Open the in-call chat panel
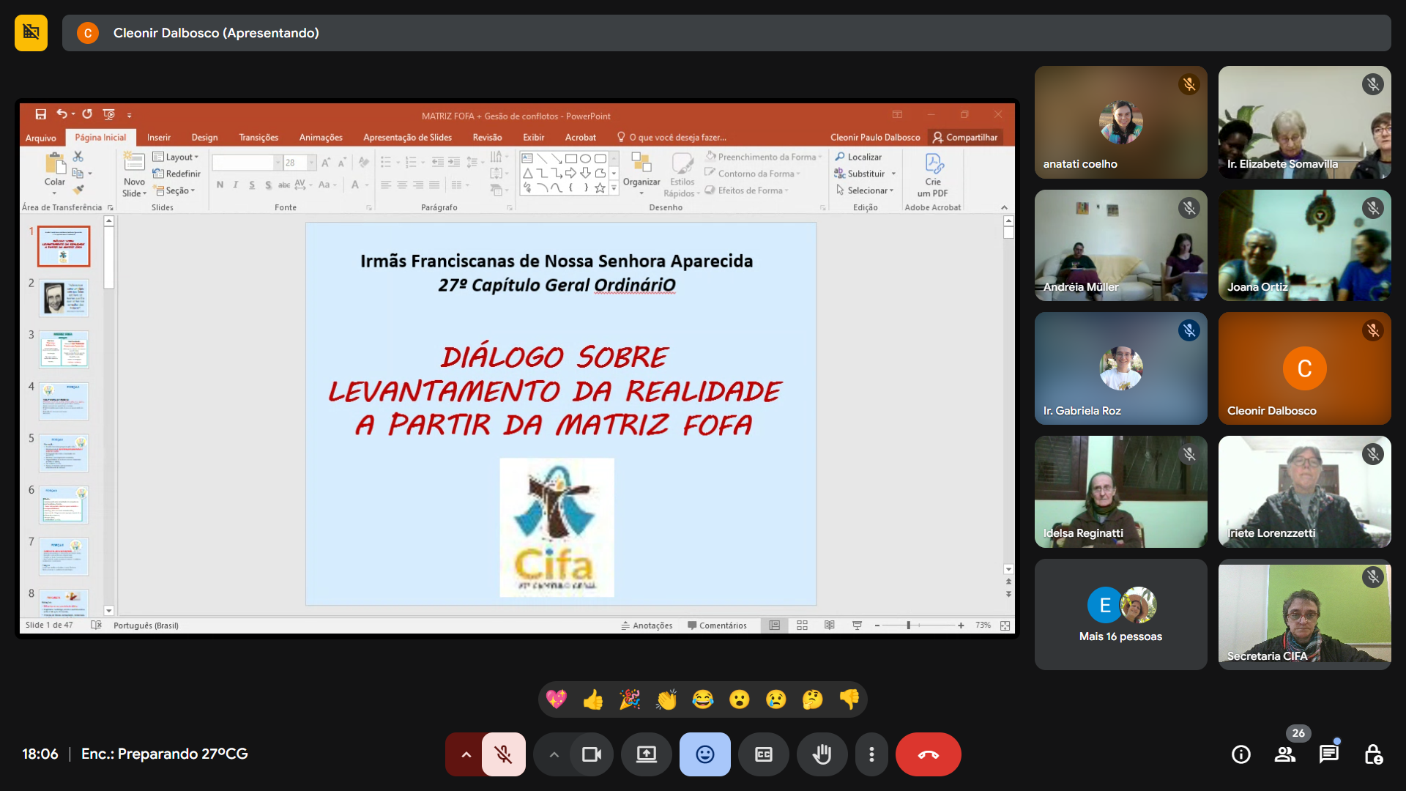This screenshot has height=791, width=1406. 1328,754
